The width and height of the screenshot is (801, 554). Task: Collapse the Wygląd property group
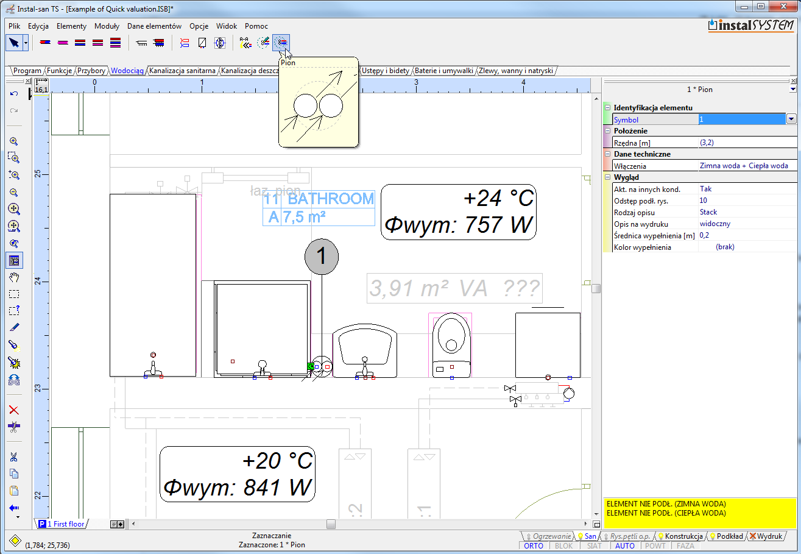pos(607,177)
